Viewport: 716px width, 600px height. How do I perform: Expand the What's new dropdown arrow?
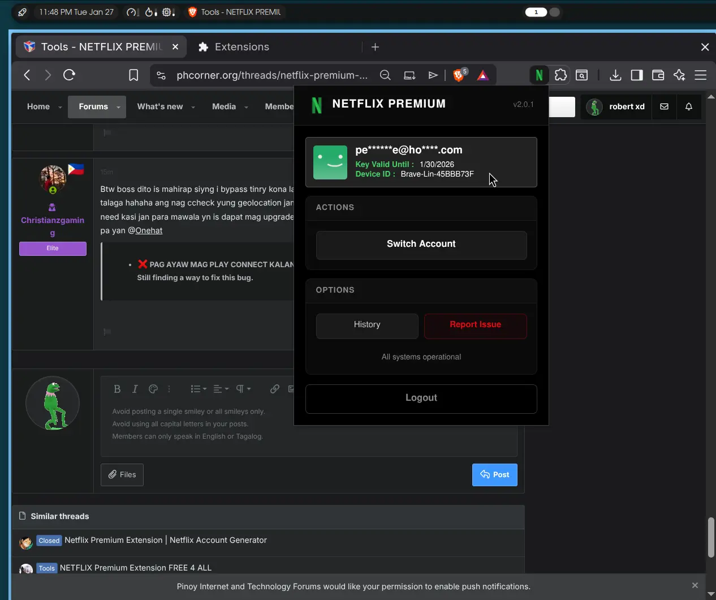193,107
